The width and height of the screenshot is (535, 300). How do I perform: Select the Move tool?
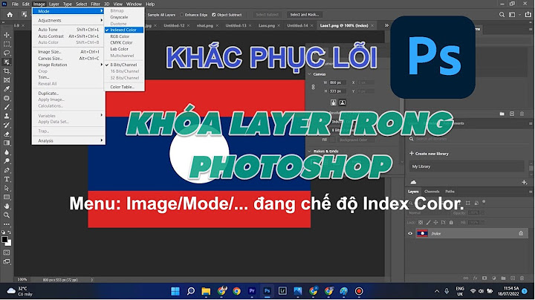pos(7,35)
